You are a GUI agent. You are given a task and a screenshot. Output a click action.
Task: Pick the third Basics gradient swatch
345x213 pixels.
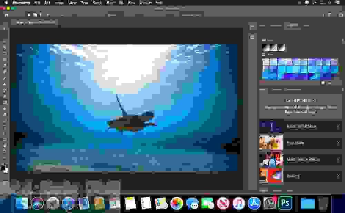point(282,48)
